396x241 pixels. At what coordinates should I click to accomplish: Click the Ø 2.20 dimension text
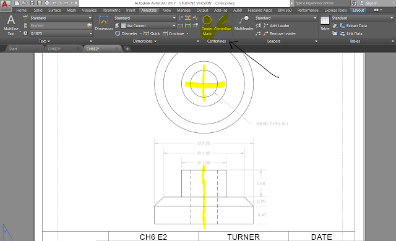pyautogui.click(x=204, y=143)
